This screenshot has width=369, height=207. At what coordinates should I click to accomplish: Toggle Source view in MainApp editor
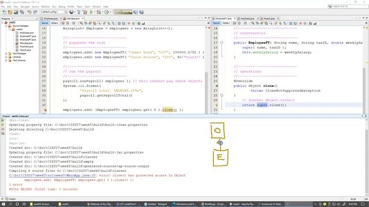[44, 23]
